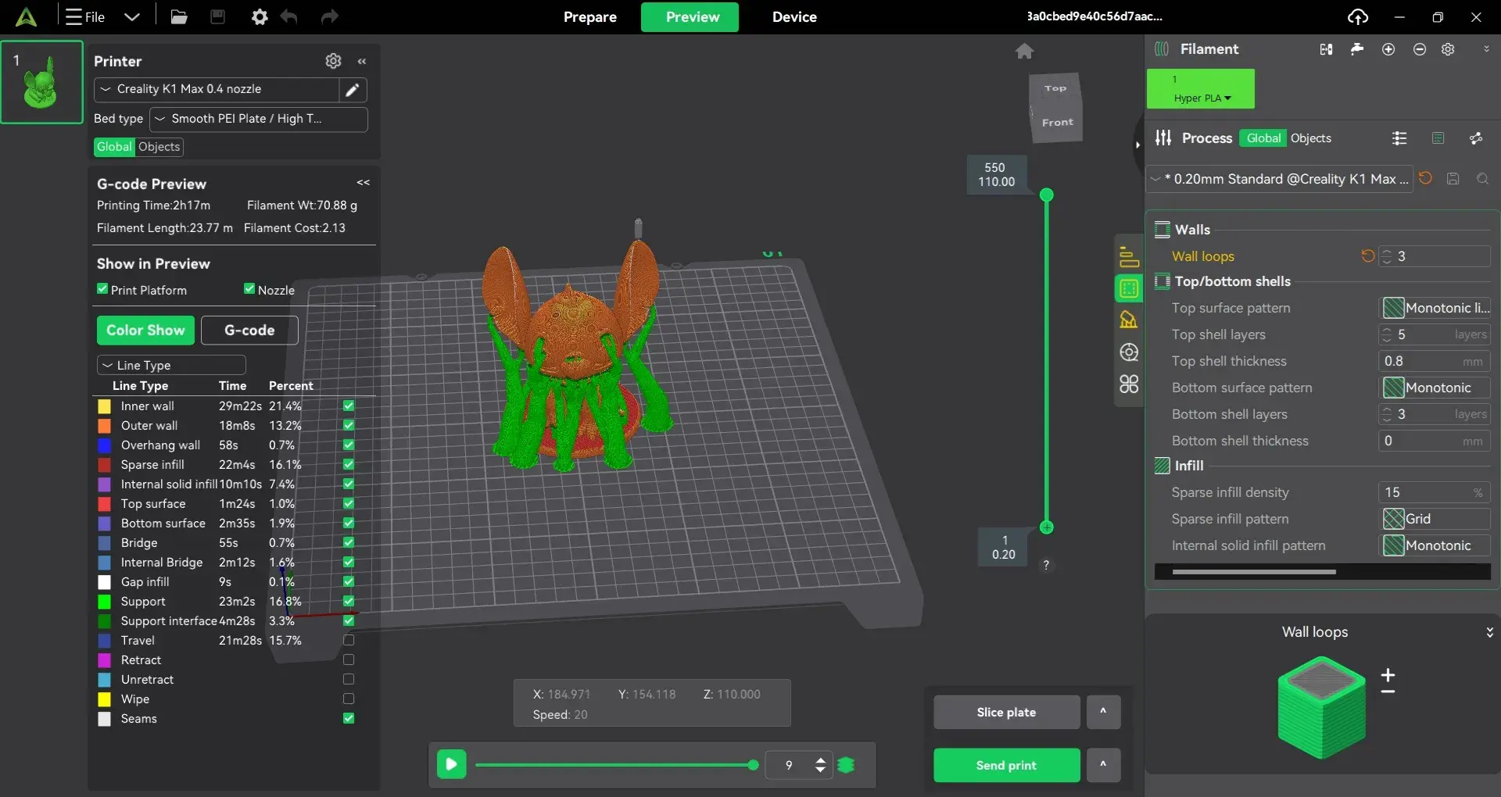Click the Color Show button
Image resolution: width=1501 pixels, height=797 pixels.
(x=145, y=330)
